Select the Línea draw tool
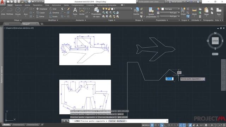 3,11
